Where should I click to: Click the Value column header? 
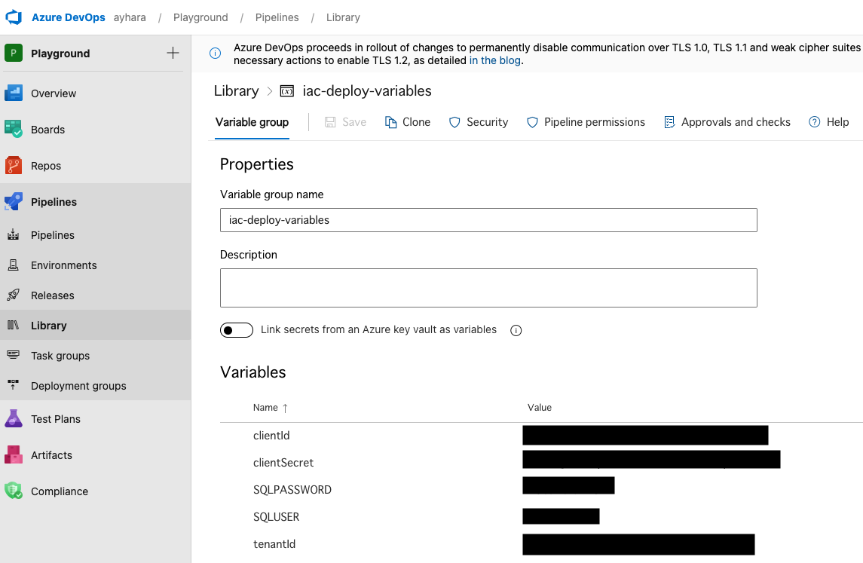point(540,408)
